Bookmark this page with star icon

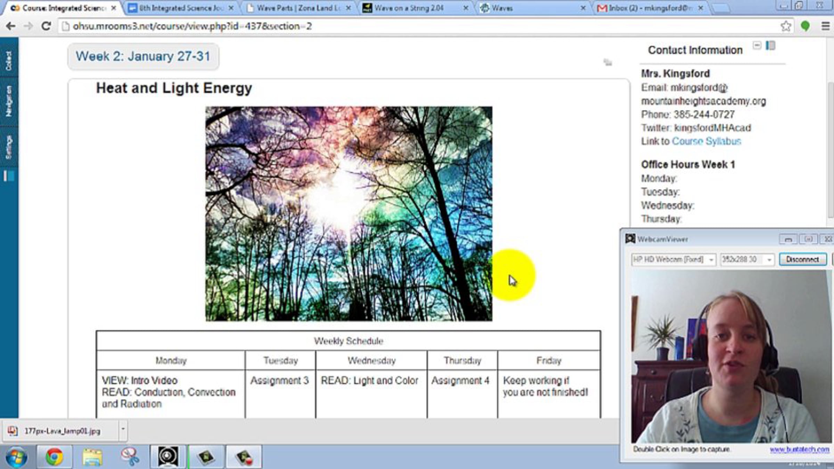[785, 26]
